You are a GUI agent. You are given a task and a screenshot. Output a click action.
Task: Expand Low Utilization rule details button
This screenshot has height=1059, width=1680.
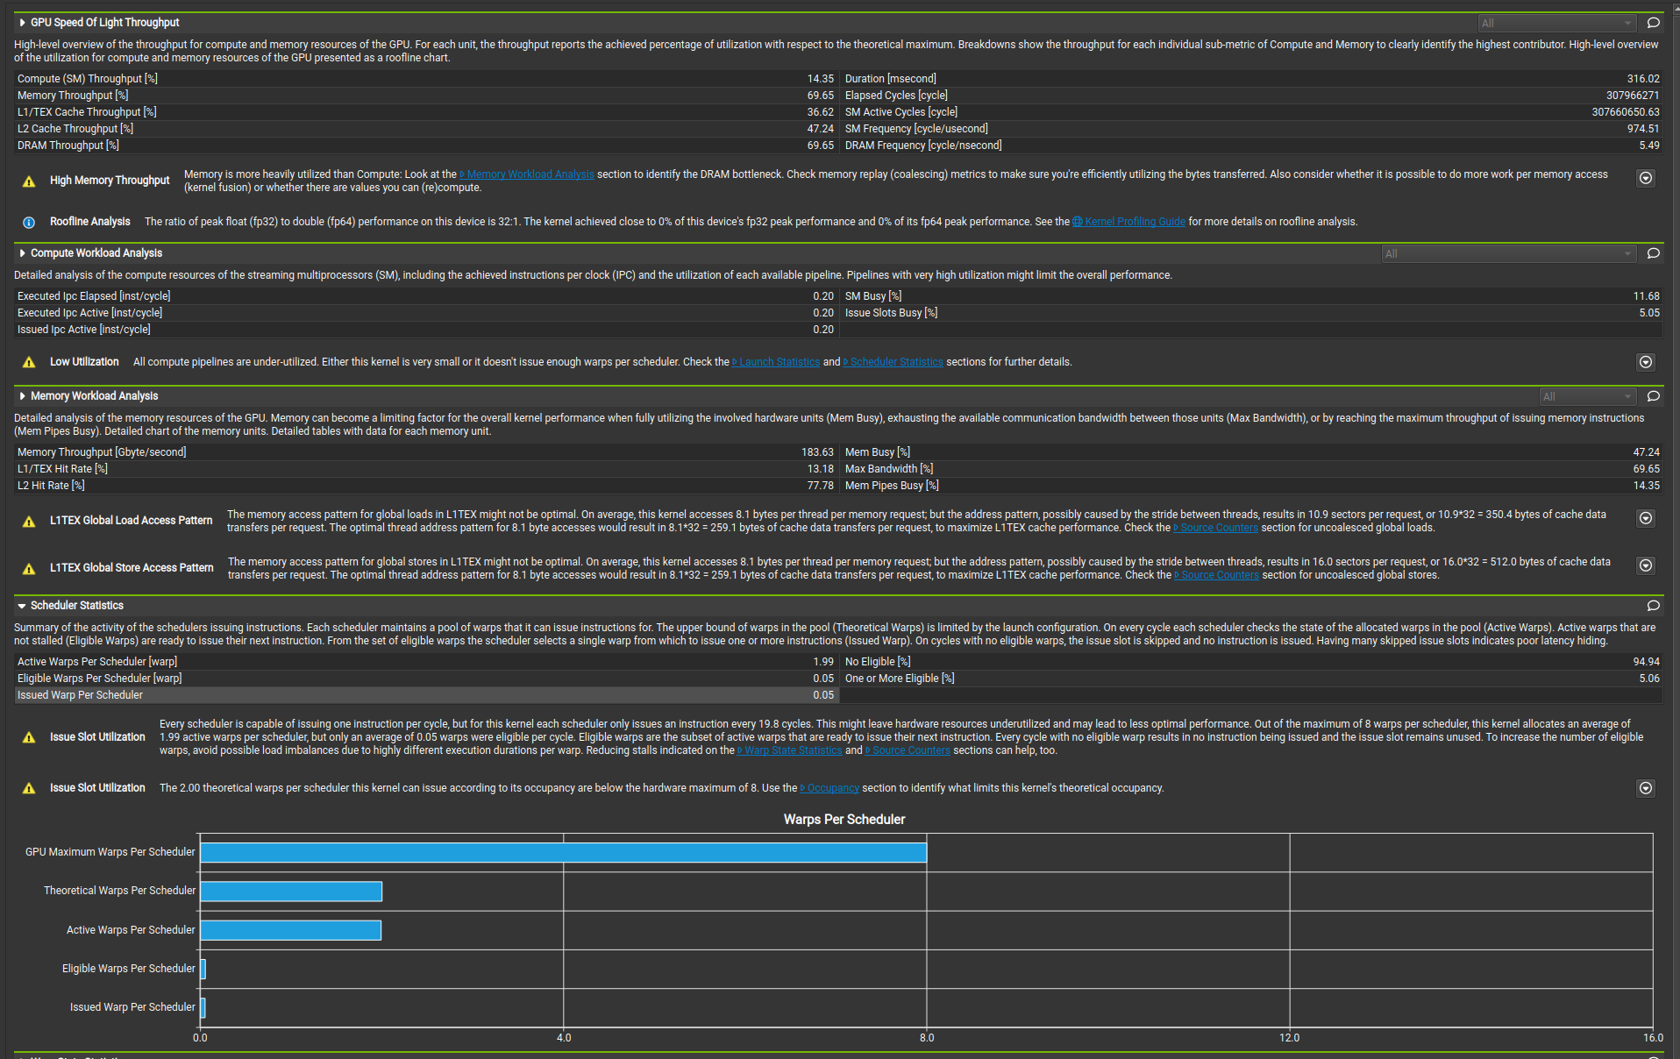pyautogui.click(x=1646, y=362)
